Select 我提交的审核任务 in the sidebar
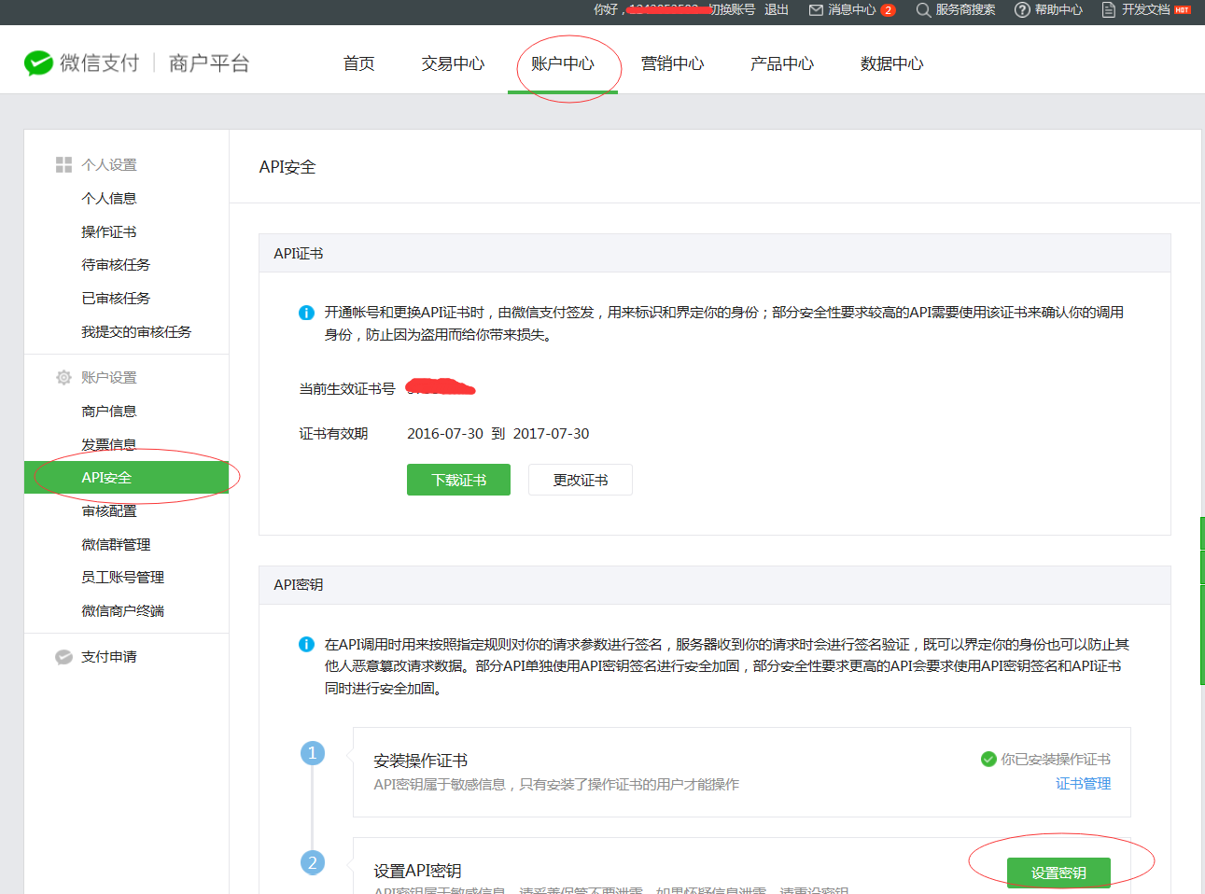Viewport: 1205px width, 894px height. click(x=136, y=332)
